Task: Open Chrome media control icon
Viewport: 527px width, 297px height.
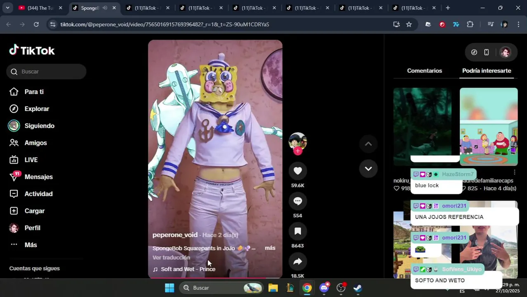Action: 490,24
